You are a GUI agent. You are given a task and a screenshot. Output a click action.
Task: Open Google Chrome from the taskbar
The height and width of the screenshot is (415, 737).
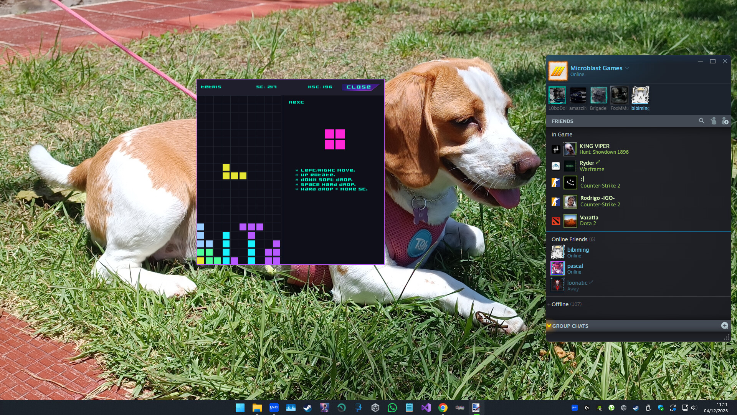443,408
